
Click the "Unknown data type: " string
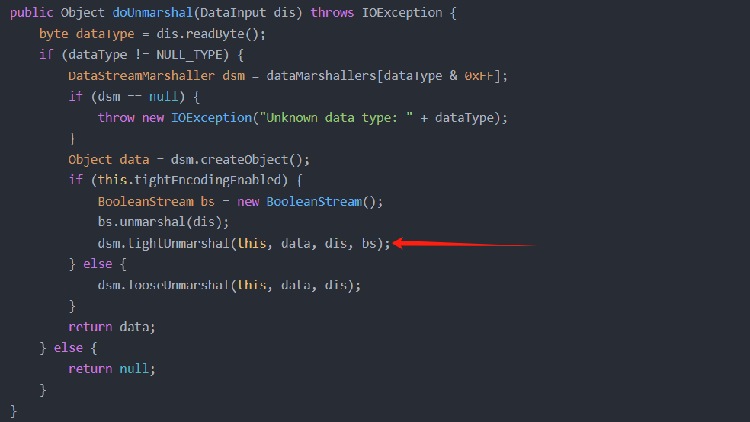(336, 117)
